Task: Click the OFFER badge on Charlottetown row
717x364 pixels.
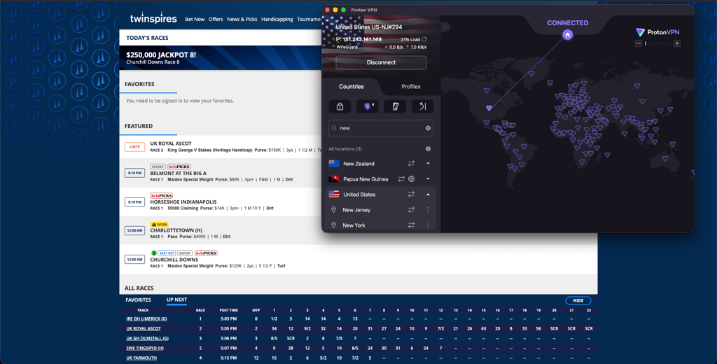Action: click(159, 225)
